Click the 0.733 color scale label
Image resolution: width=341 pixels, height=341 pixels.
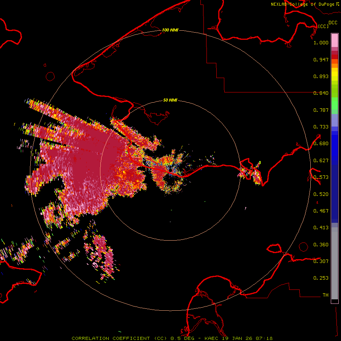pyautogui.click(x=321, y=127)
